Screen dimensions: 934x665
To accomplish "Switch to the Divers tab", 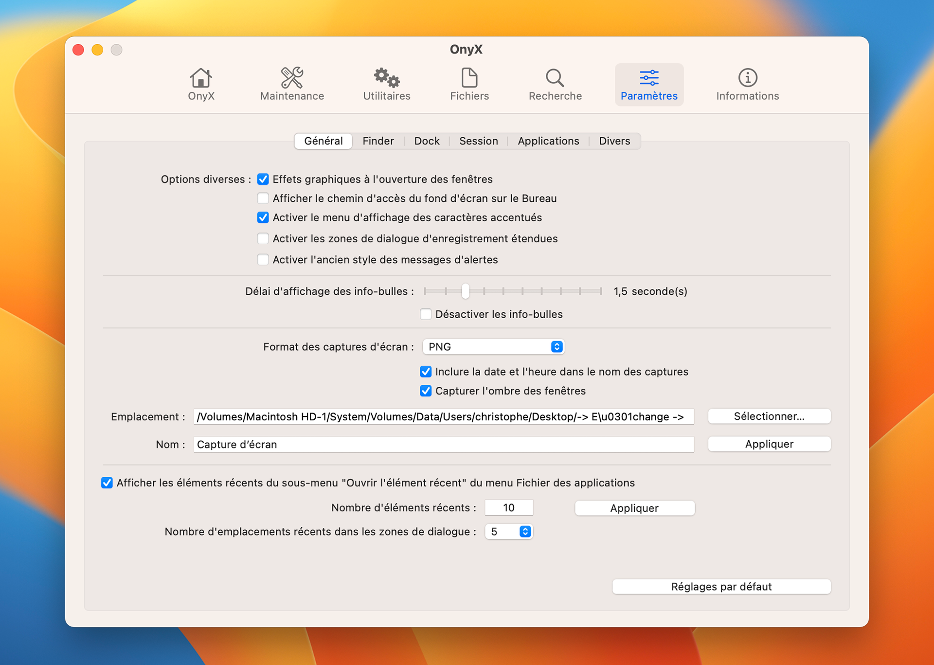I will tap(614, 141).
